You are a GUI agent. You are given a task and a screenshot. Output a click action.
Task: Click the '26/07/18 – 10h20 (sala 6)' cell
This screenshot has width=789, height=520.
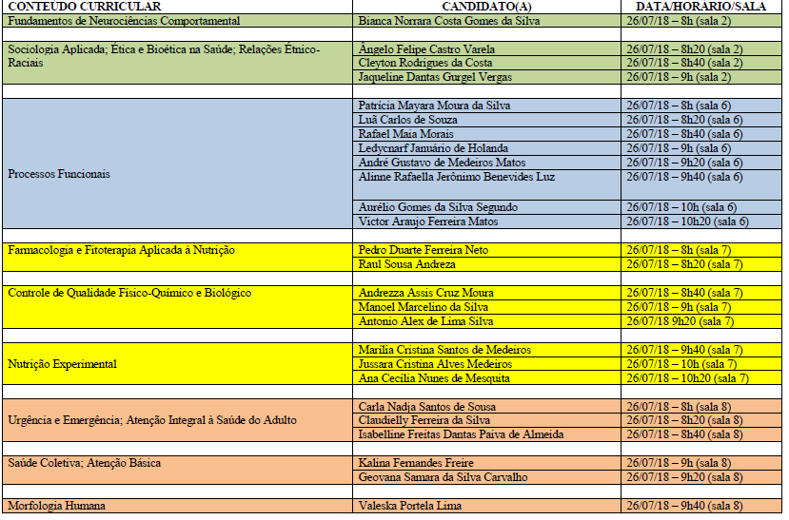[701, 221]
